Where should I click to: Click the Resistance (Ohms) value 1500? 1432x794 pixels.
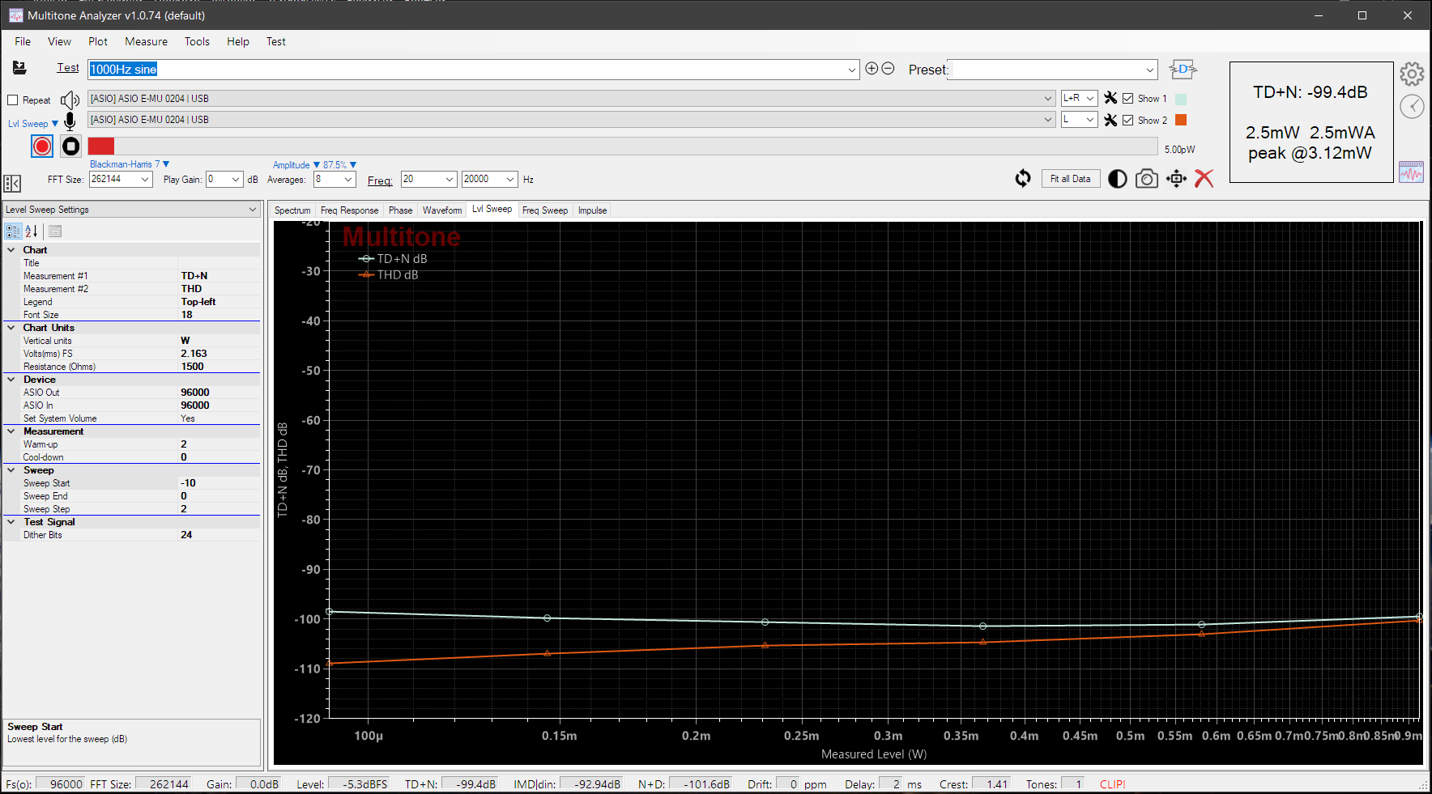(x=219, y=367)
